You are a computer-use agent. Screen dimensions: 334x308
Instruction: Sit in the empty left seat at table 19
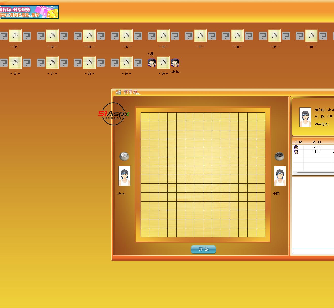pyautogui.click(x=115, y=63)
